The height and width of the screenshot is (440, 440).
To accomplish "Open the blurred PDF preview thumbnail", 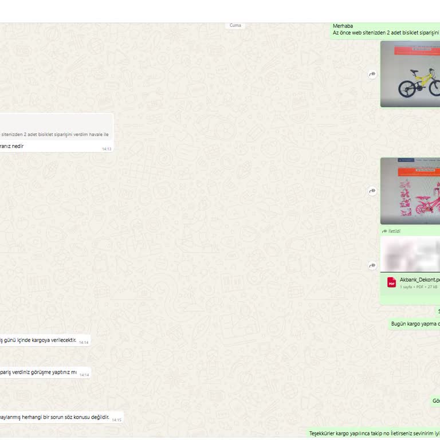I will tap(410, 254).
